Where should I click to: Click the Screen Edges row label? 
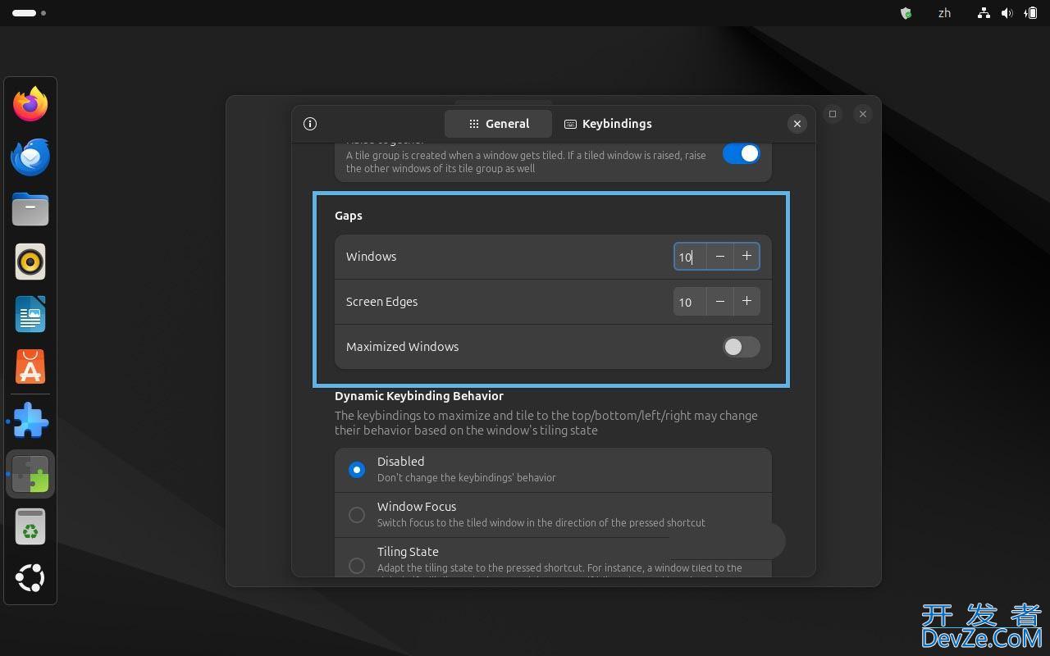[381, 302]
